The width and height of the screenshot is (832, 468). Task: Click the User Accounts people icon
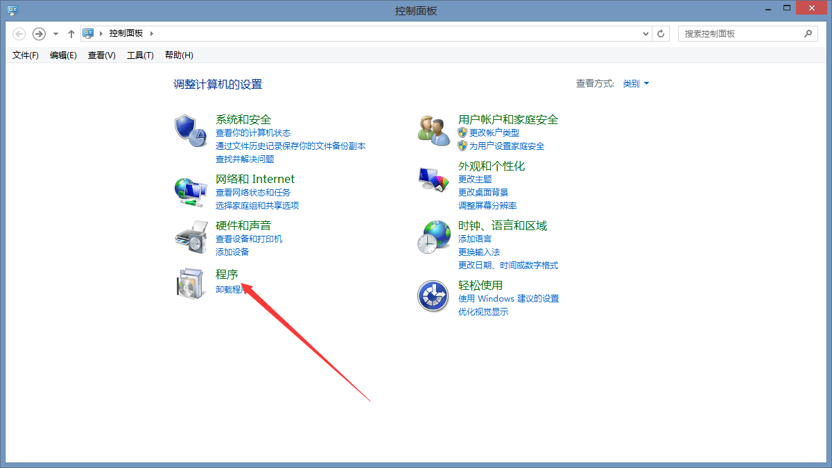tap(433, 130)
